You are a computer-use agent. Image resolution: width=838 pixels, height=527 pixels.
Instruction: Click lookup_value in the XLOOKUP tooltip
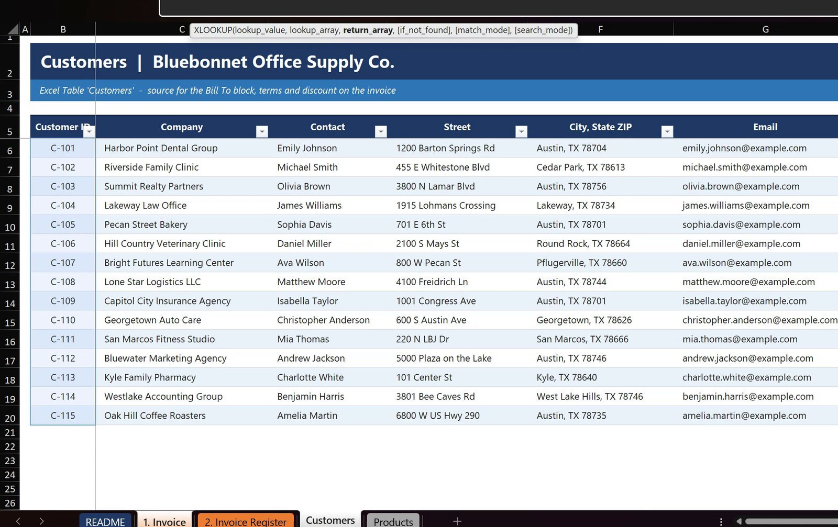pyautogui.click(x=260, y=30)
